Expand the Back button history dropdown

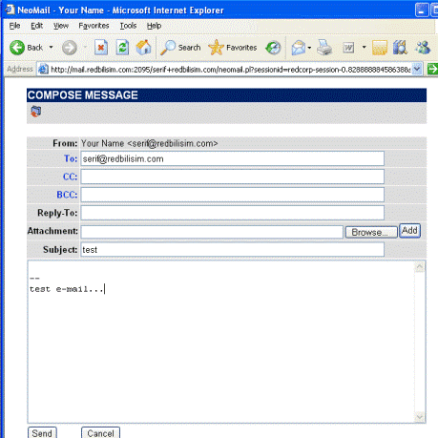51,48
